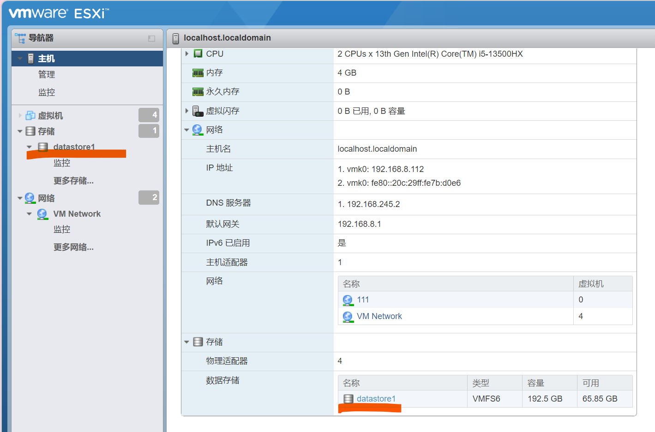Select datastore1 in navigator tree
This screenshot has width=655, height=432.
(74, 147)
